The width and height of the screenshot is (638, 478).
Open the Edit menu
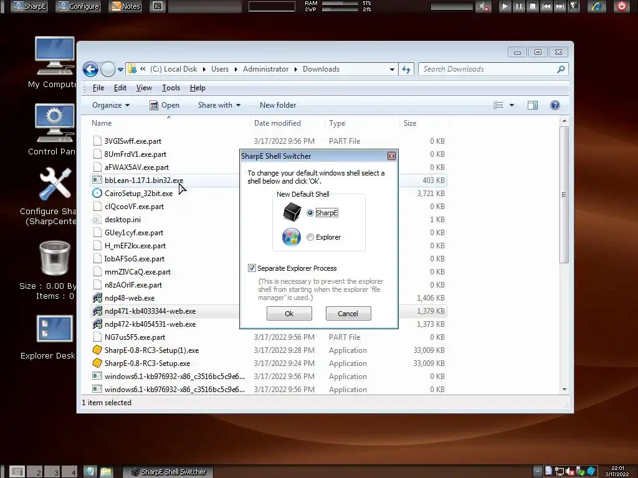120,88
